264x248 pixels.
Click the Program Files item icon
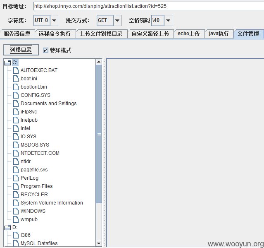(16, 186)
